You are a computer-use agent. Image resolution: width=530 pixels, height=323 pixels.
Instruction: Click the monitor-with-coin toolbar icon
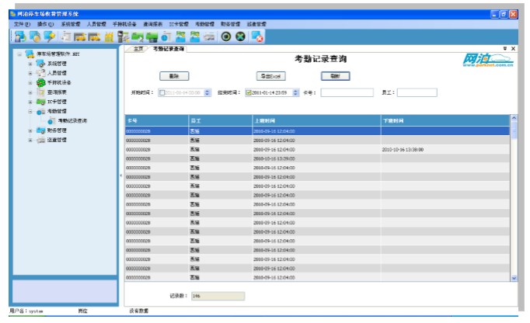[35, 36]
